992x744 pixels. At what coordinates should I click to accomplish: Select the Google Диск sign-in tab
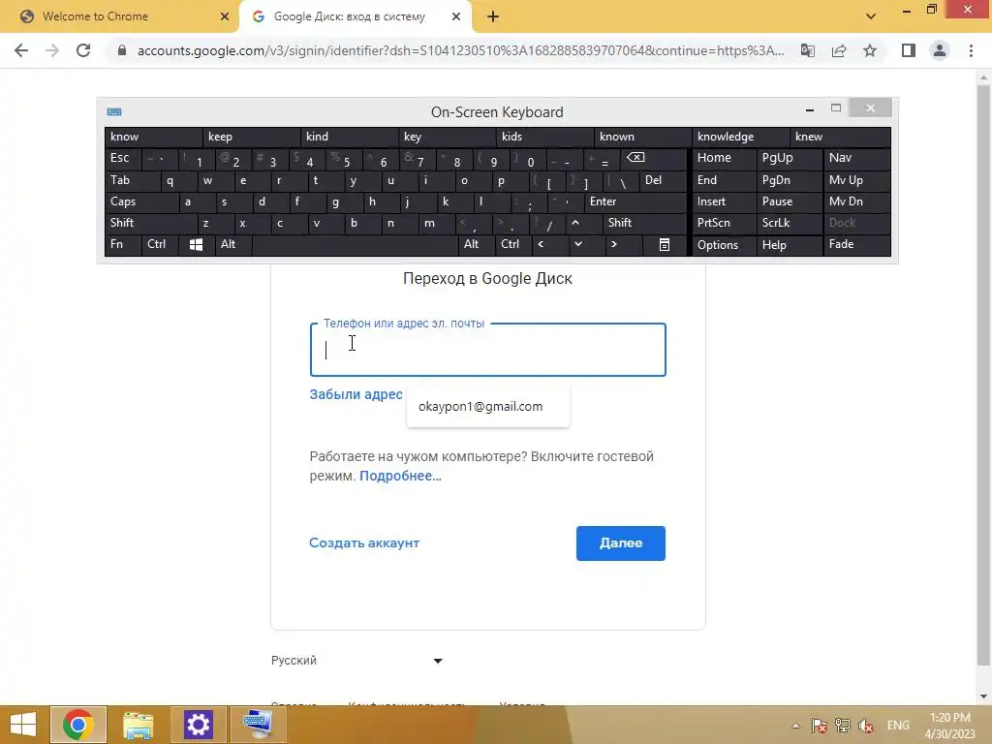(x=355, y=17)
